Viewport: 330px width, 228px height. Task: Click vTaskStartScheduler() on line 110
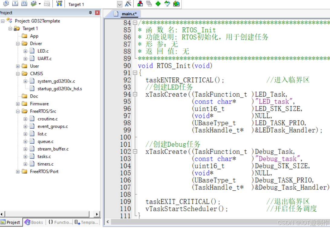(x=187, y=209)
